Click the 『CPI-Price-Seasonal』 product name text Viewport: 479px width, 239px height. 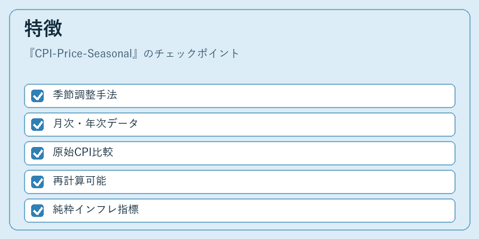pyautogui.click(x=83, y=54)
